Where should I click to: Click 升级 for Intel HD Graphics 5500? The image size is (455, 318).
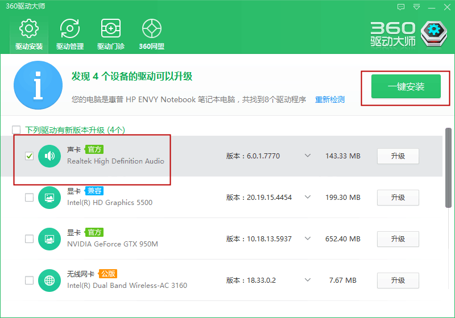pos(398,198)
